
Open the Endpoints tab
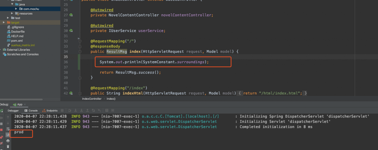pyautogui.click(x=50, y=111)
